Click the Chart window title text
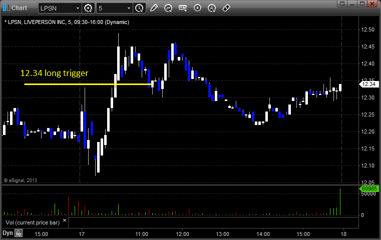 coord(19,8)
